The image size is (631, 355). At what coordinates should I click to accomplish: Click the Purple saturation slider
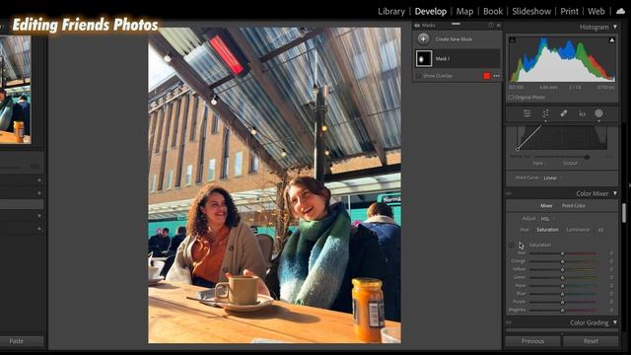(x=563, y=302)
